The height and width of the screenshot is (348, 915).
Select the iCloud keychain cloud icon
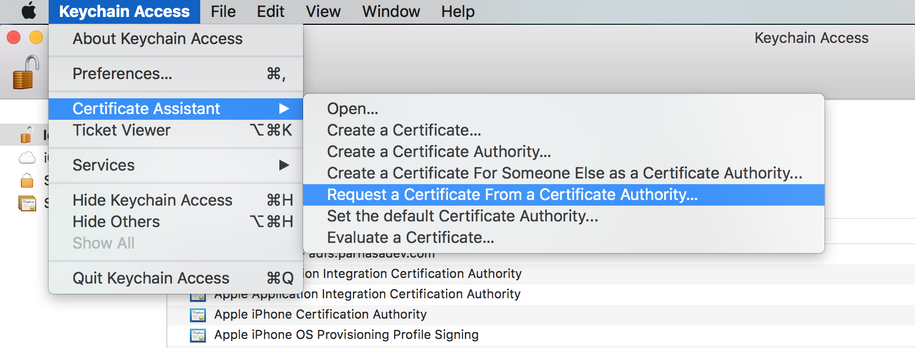click(x=27, y=158)
